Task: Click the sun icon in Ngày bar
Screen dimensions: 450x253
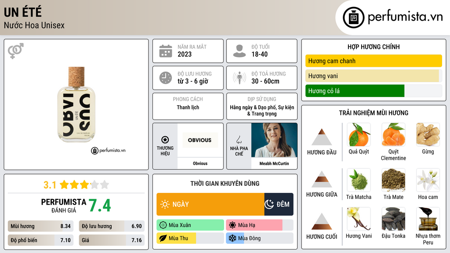Action: 165,204
